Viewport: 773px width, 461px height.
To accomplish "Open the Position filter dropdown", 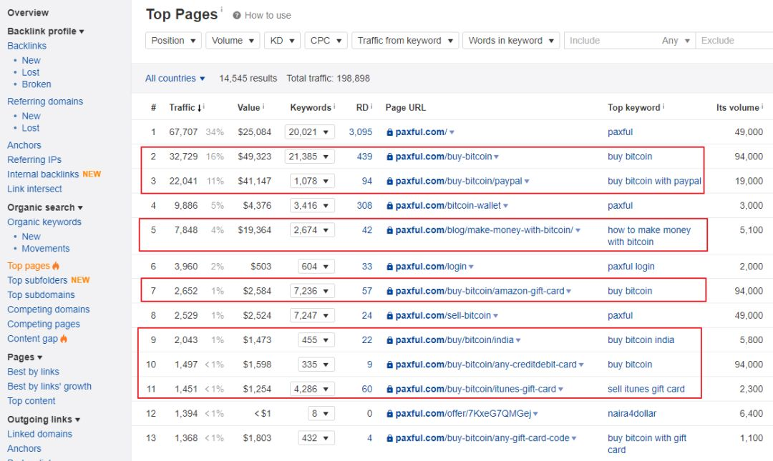I will pos(173,41).
